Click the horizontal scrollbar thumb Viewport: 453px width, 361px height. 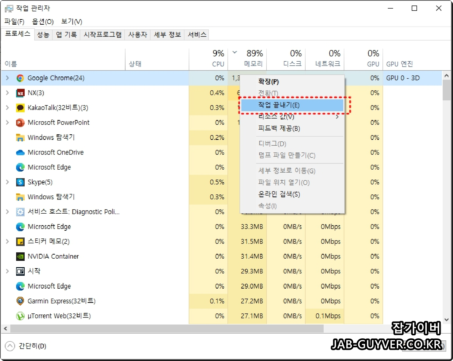[x=167, y=329]
